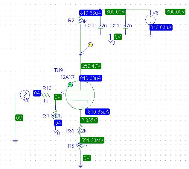This screenshot has width=189, height=169.
Task: Click the V6 DC voltage source
Action: coord(150,20)
